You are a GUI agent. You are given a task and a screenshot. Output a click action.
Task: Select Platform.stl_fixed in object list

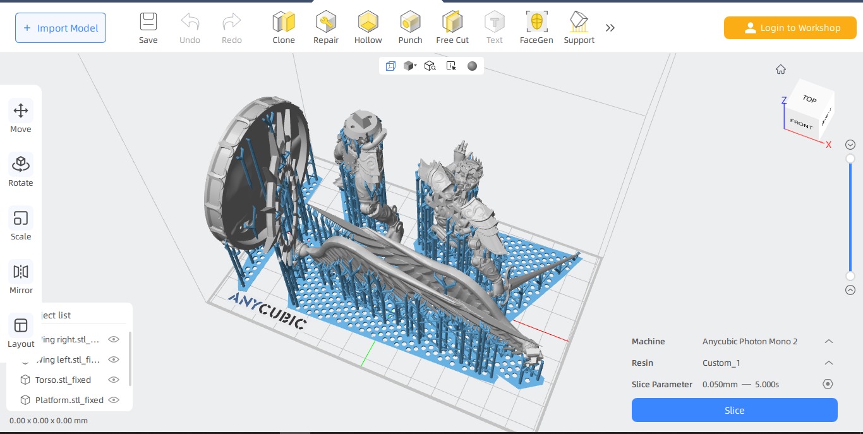(x=69, y=400)
